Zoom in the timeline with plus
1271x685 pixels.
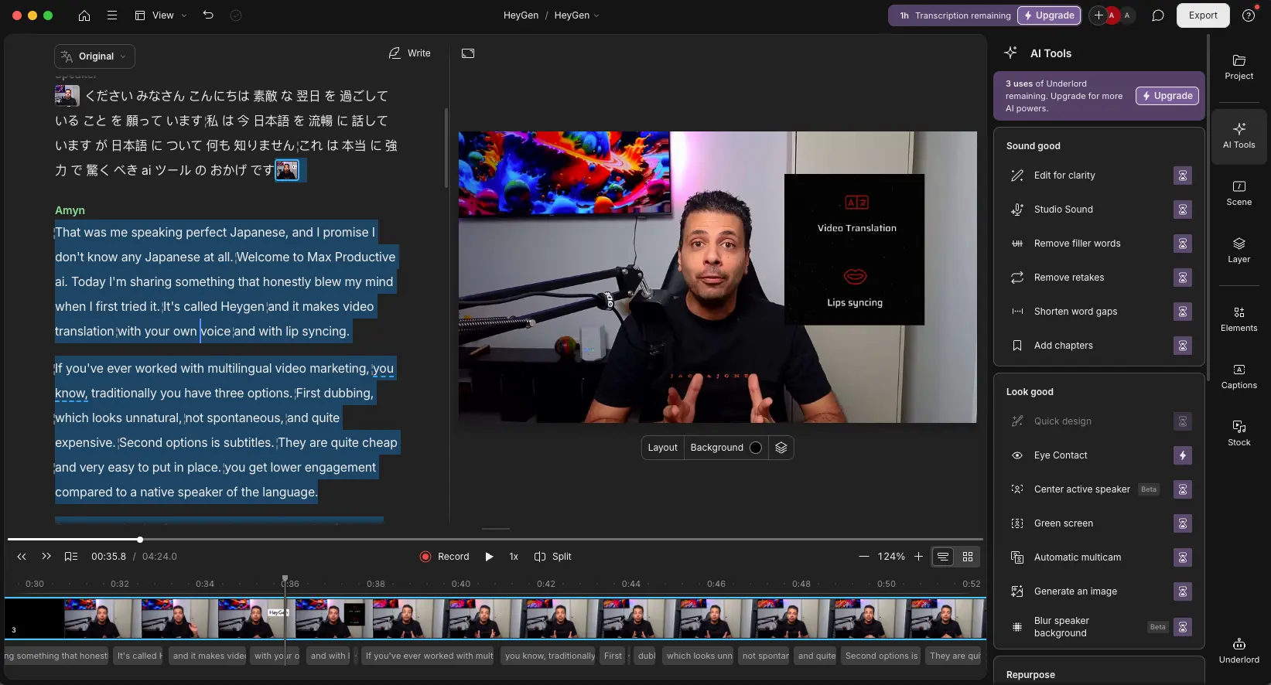(x=918, y=557)
